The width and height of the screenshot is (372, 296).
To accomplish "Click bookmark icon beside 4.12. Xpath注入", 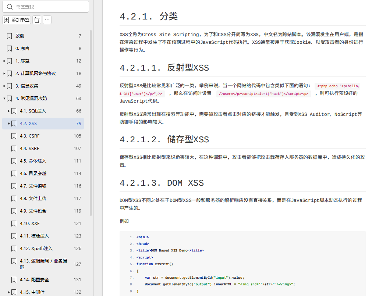I will point(14,249).
